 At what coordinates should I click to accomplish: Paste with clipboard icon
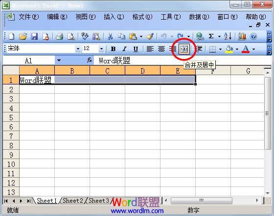pos(133,36)
